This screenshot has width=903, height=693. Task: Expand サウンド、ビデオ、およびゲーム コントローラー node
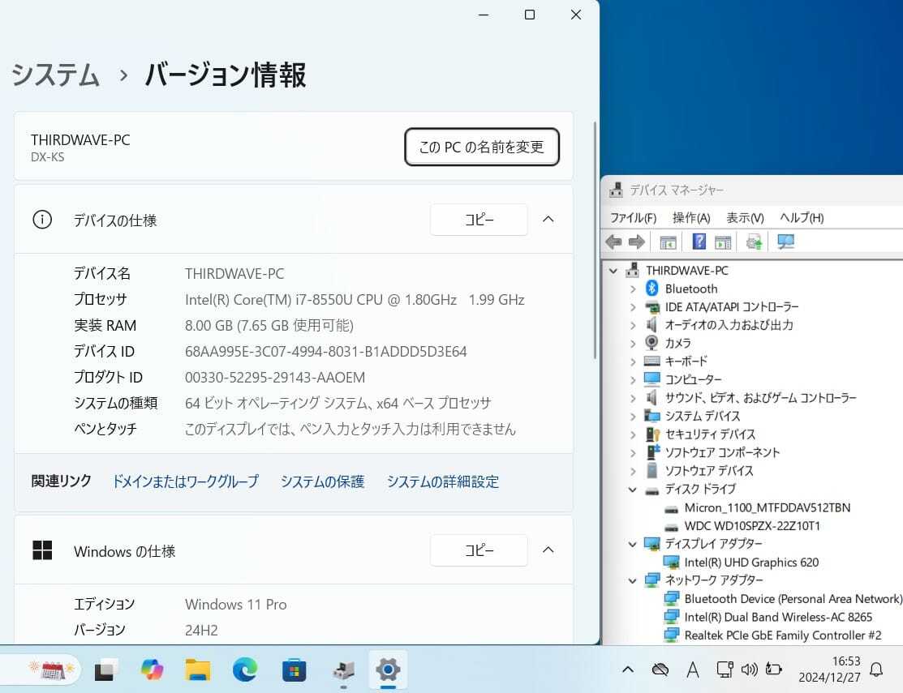point(633,398)
